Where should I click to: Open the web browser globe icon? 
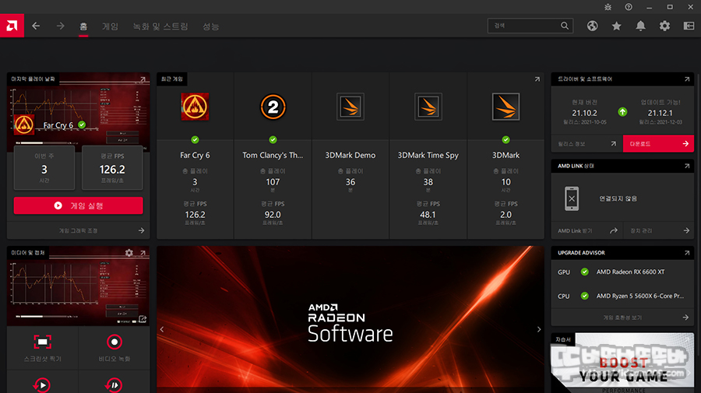click(x=593, y=26)
